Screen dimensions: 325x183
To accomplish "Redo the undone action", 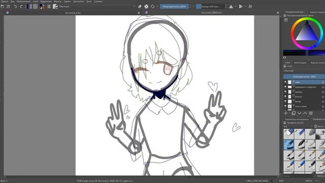I will pyautogui.click(x=21, y=7).
